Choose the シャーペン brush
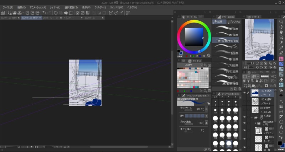285x152 pixels. click(x=226, y=47)
